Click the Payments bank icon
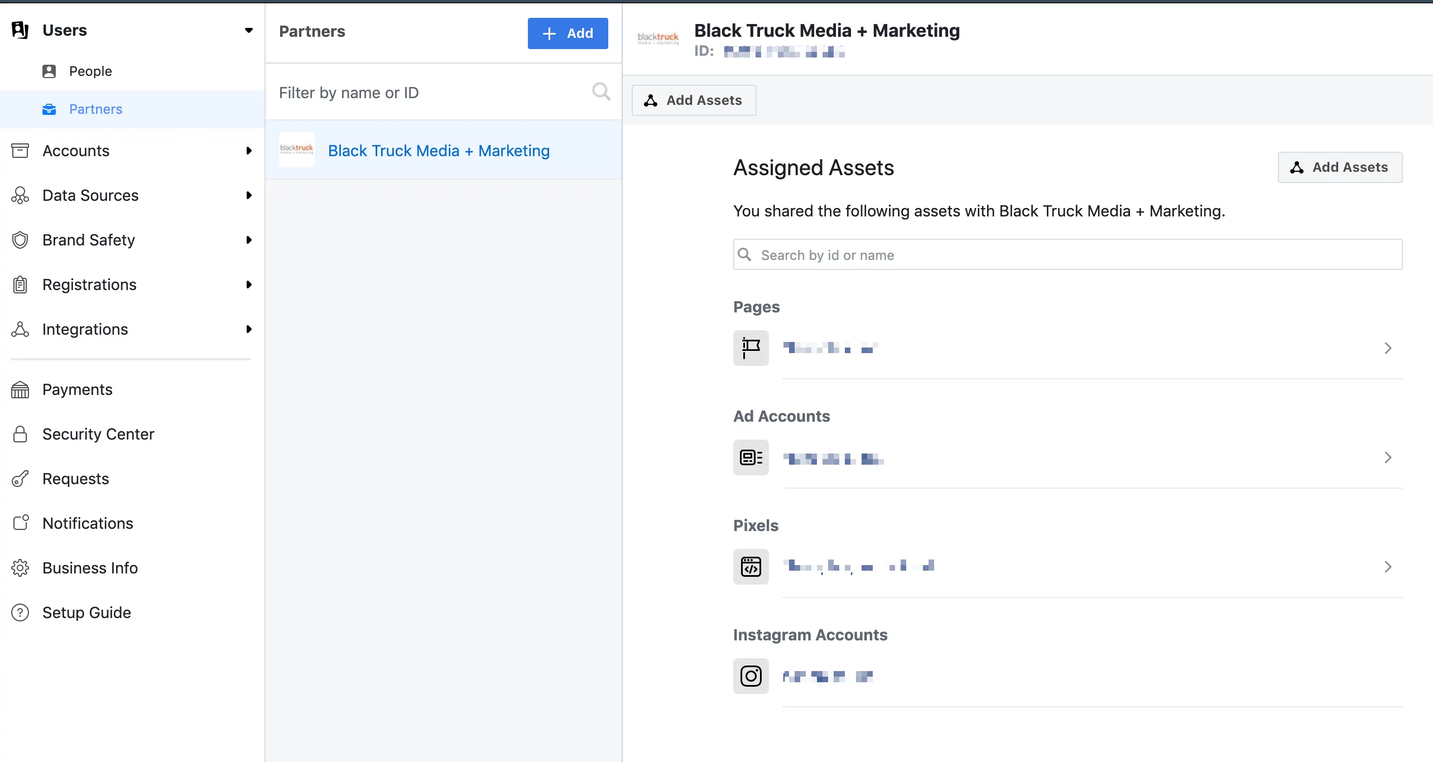This screenshot has width=1433, height=762. click(x=20, y=389)
